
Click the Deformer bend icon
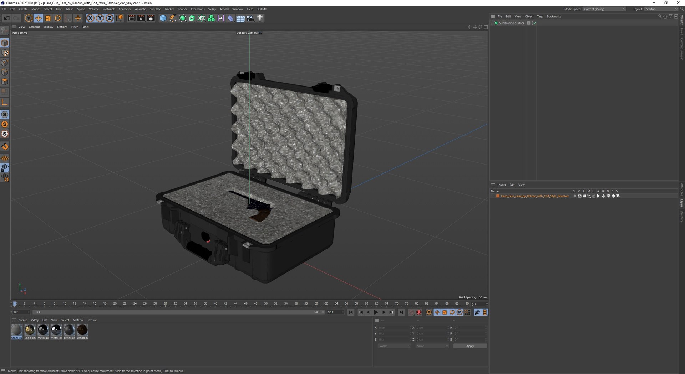230,18
